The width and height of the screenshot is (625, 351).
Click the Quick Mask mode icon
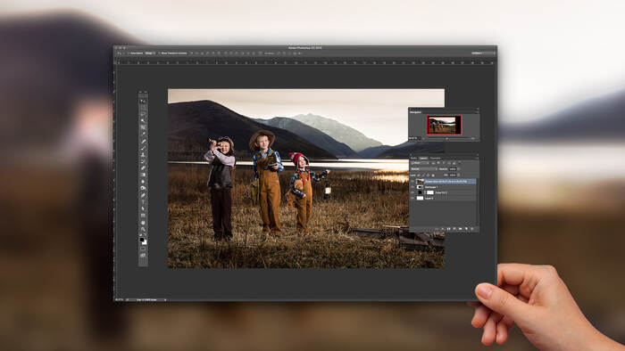(x=143, y=249)
